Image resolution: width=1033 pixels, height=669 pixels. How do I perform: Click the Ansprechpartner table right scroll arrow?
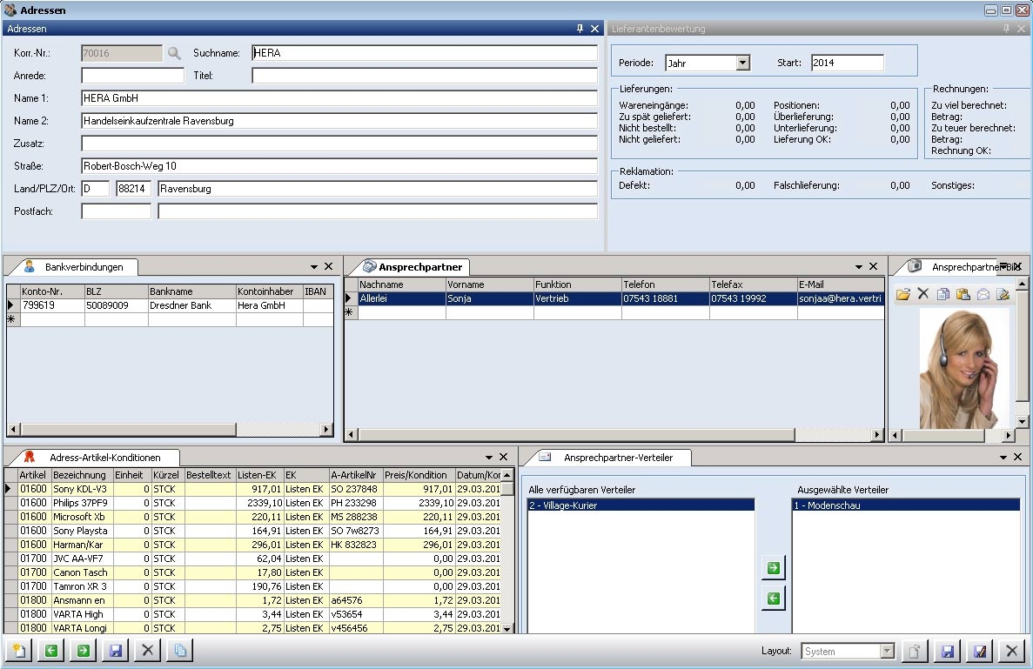tap(877, 435)
